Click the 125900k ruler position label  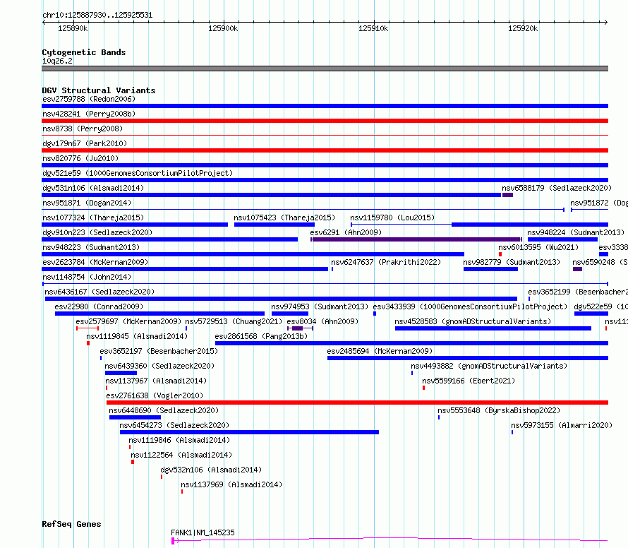coord(223,28)
